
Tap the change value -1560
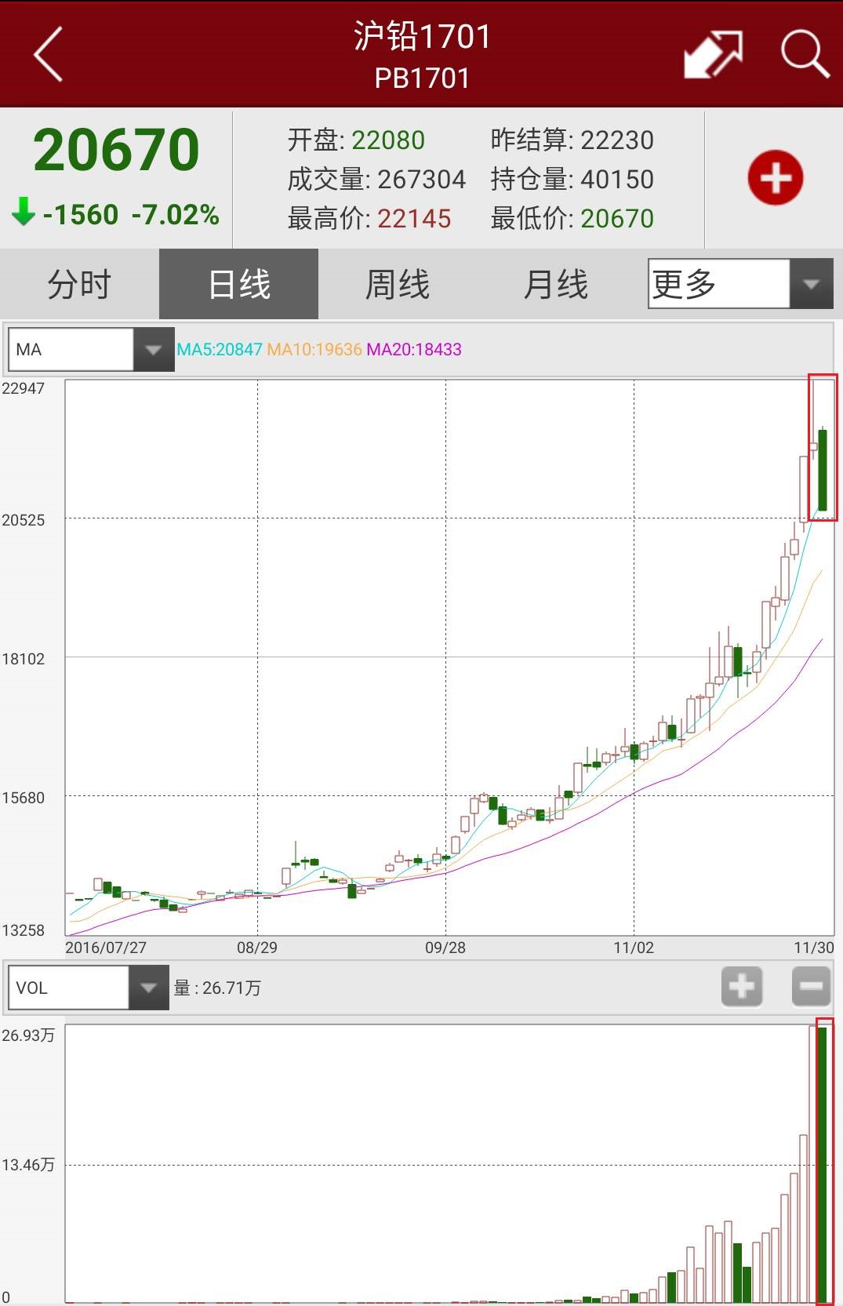tap(81, 214)
